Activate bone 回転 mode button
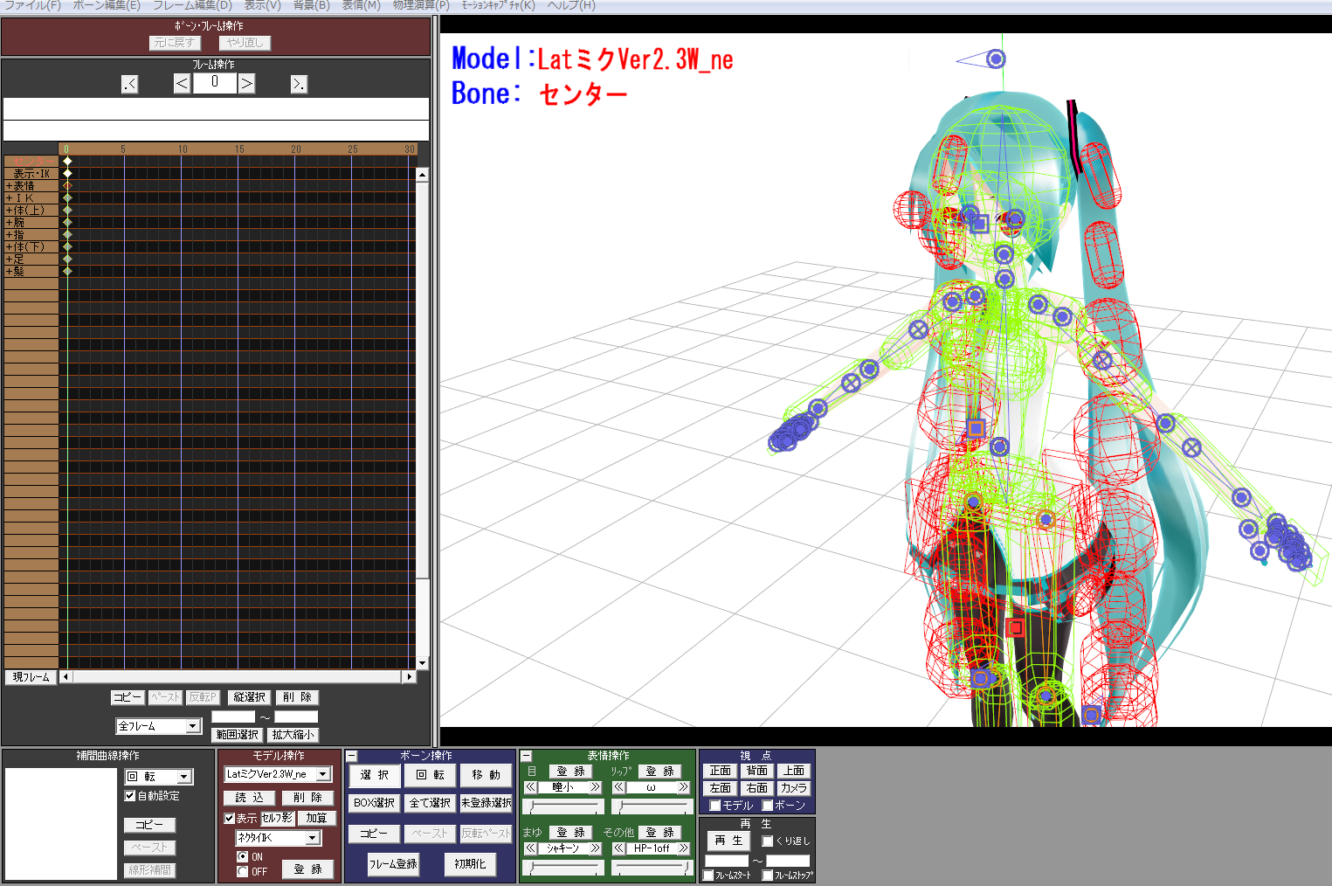 coord(430,775)
